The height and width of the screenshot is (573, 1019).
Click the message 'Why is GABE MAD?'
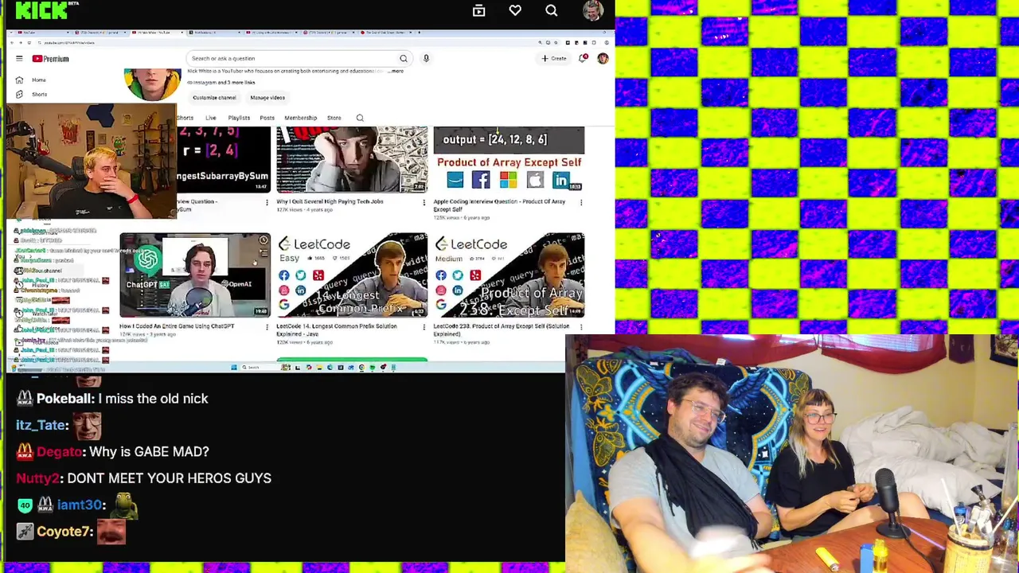(x=149, y=452)
